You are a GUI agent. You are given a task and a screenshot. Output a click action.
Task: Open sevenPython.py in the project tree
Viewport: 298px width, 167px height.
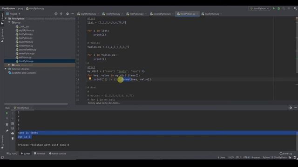(x=25, y=54)
